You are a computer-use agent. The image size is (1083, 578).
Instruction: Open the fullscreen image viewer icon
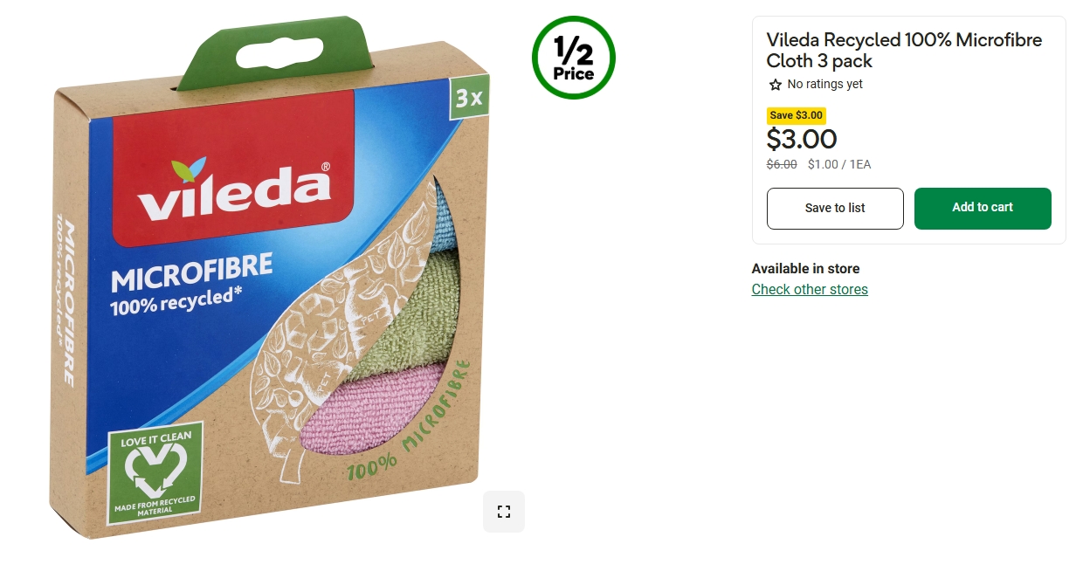(x=504, y=512)
